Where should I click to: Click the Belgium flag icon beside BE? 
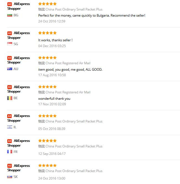point(10,98)
